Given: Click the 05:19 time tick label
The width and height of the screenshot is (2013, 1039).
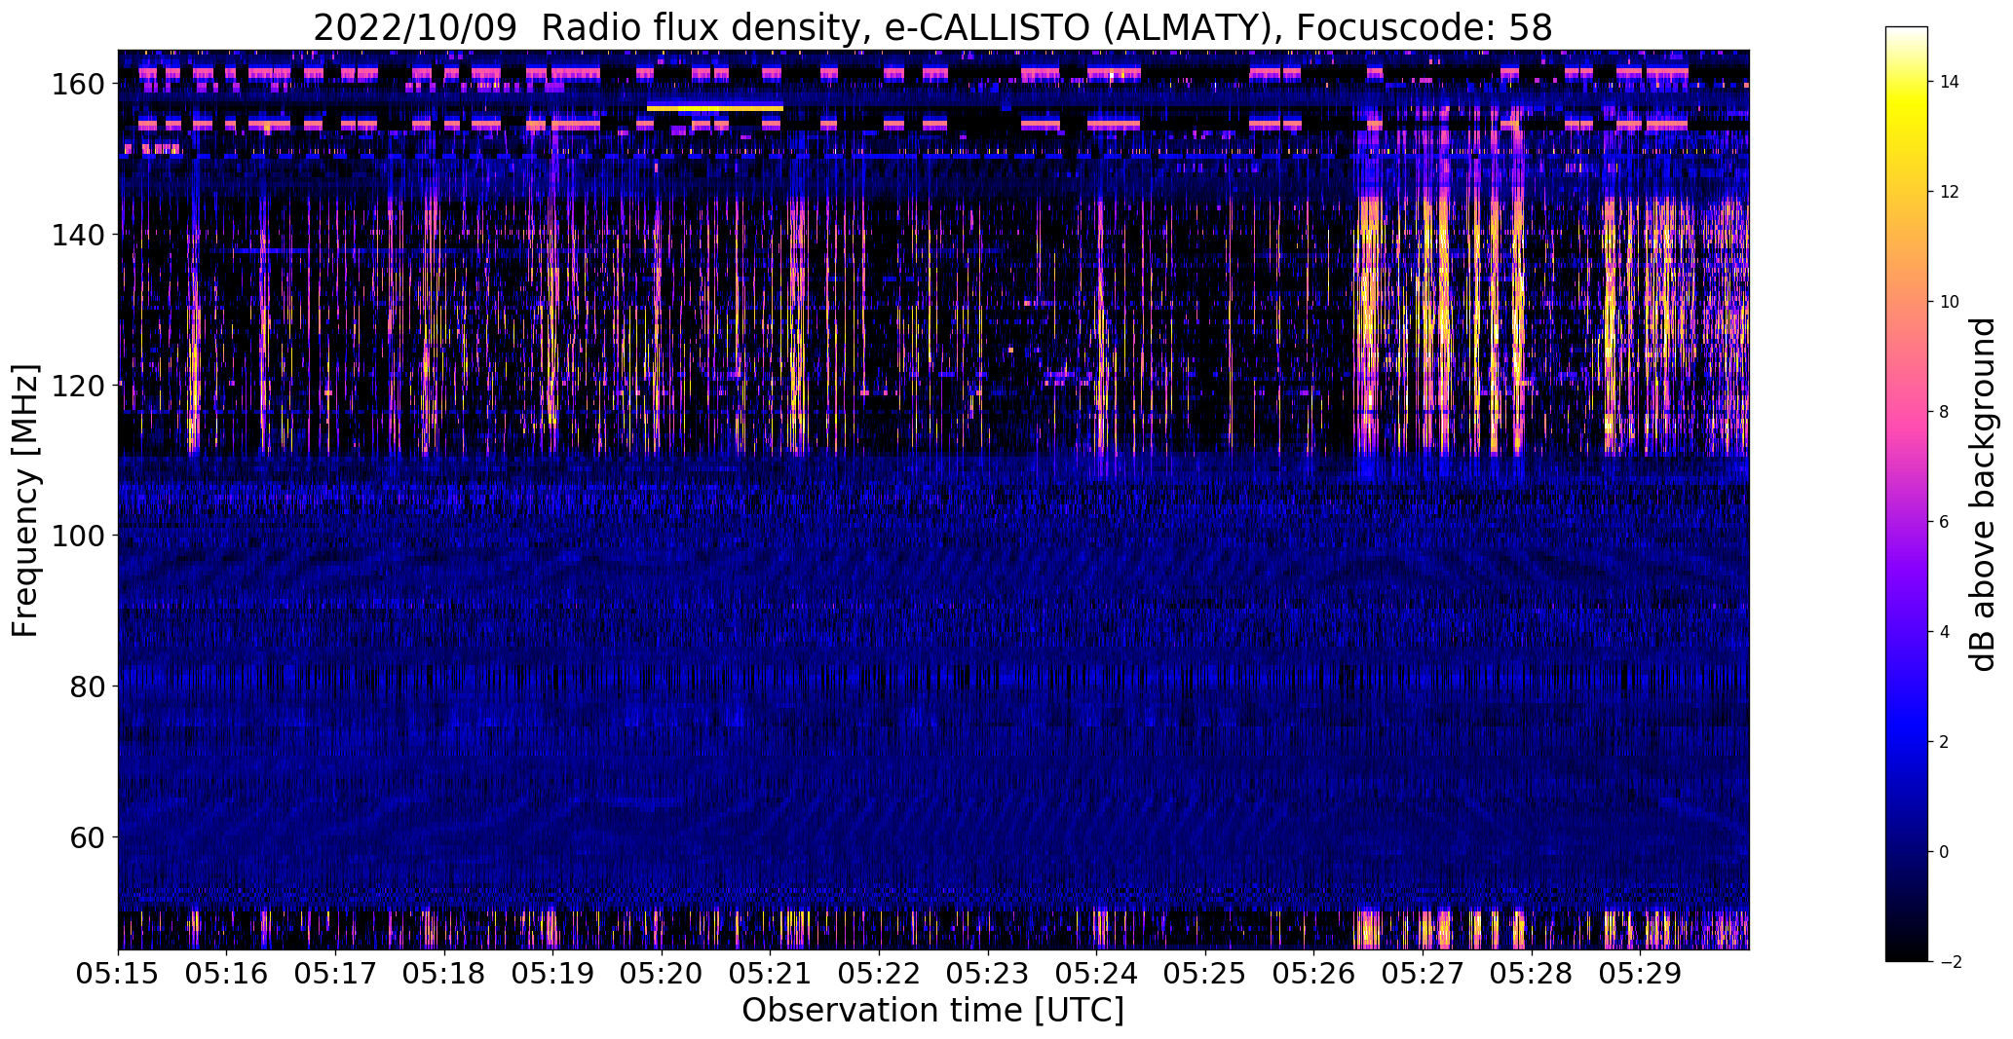Looking at the screenshot, I should point(552,974).
